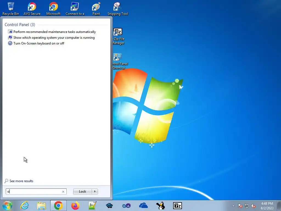Click the muted volume tray icon
Image resolution: width=281 pixels, height=211 pixels.
point(253,206)
